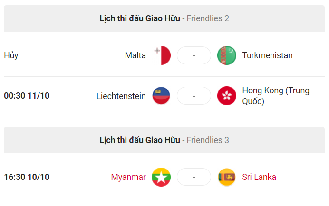329x206 pixels.
Task: Open the Myanmar team link
Action: (128, 177)
